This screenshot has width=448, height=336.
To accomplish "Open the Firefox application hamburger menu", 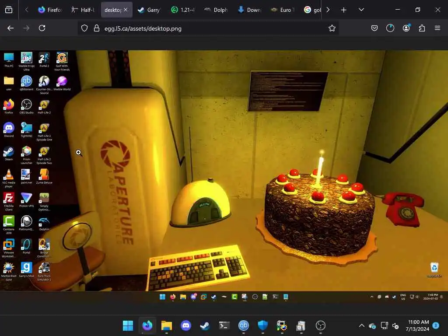I will [437, 28].
